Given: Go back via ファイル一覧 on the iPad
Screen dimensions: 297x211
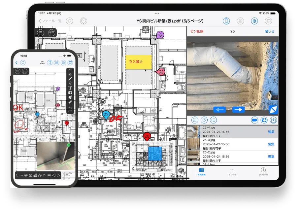Looking at the screenshot, I should click(50, 21).
